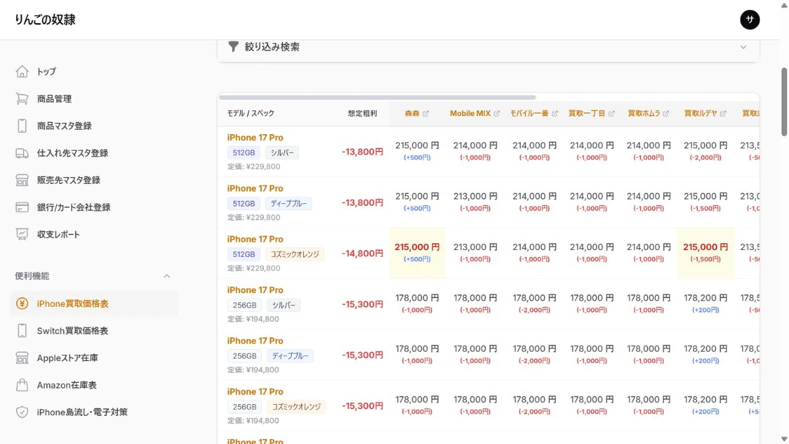Click the コズミックオレンジ tag in 512GB row
789x444 pixels.
pyautogui.click(x=294, y=254)
